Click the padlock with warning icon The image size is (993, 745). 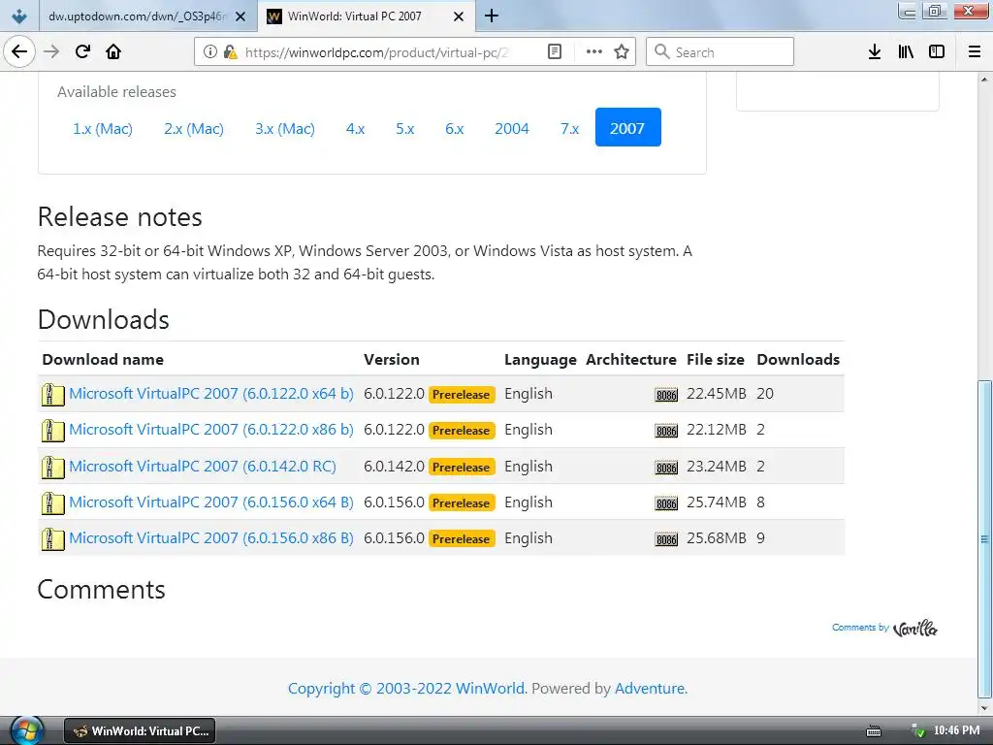point(230,52)
